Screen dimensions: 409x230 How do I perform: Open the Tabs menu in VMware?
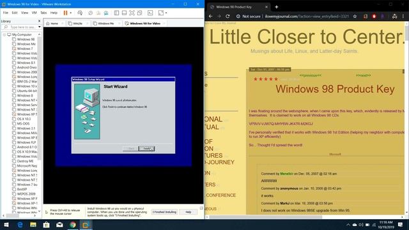point(43,13)
